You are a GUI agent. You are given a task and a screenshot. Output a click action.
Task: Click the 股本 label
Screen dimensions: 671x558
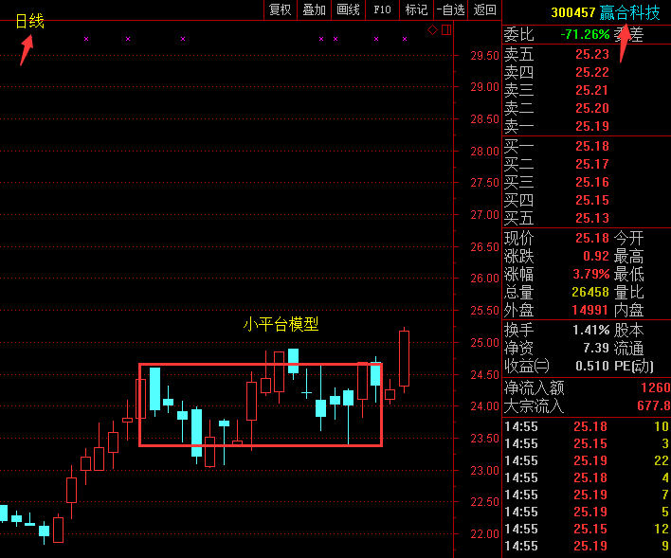coord(628,330)
